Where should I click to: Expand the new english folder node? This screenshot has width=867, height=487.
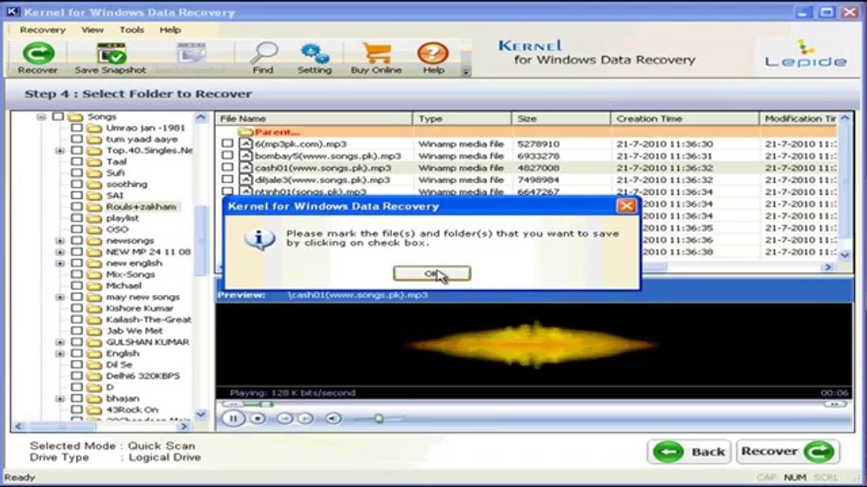tap(60, 263)
